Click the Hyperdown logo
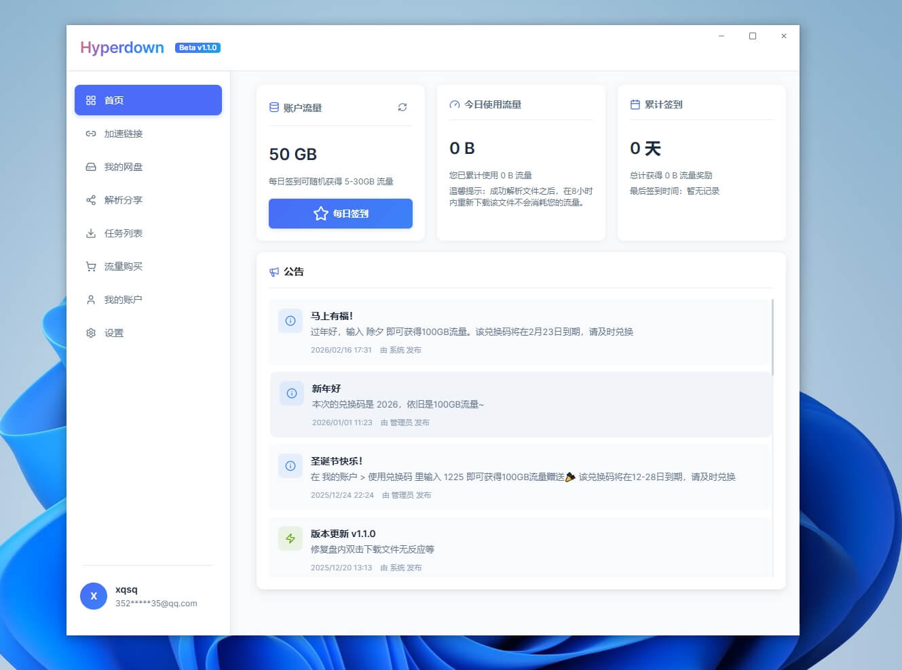The image size is (902, 670). pos(121,47)
